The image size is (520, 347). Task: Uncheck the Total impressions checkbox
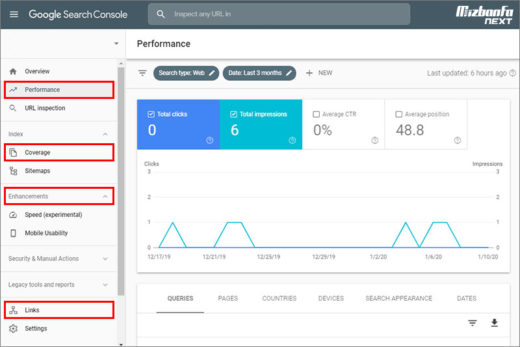pyautogui.click(x=233, y=114)
